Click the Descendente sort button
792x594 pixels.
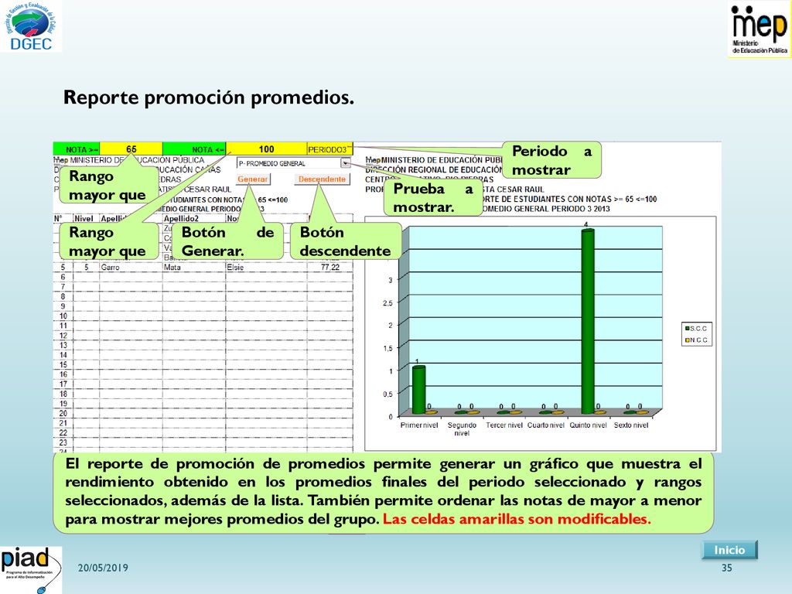click(322, 179)
